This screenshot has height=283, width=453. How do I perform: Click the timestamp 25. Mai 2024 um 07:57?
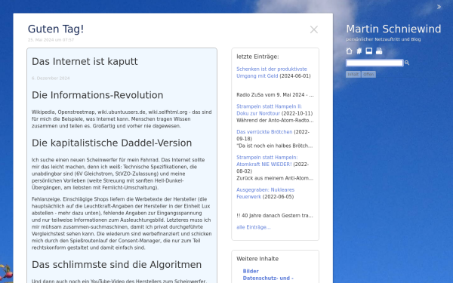51,40
